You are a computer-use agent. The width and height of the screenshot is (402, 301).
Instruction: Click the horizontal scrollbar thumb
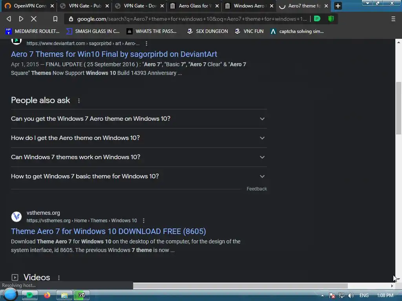240,286
